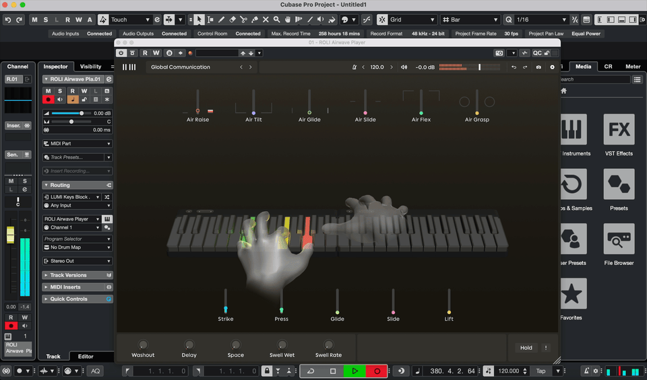647x380 pixels.
Task: Toggle the transport Cycle loop button
Action: (x=311, y=371)
